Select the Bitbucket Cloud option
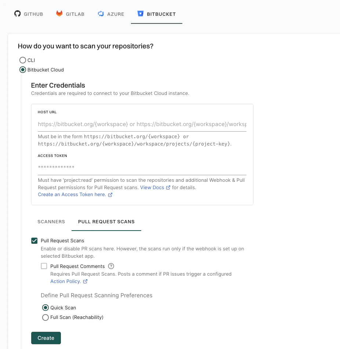The image size is (340, 349). 23,70
